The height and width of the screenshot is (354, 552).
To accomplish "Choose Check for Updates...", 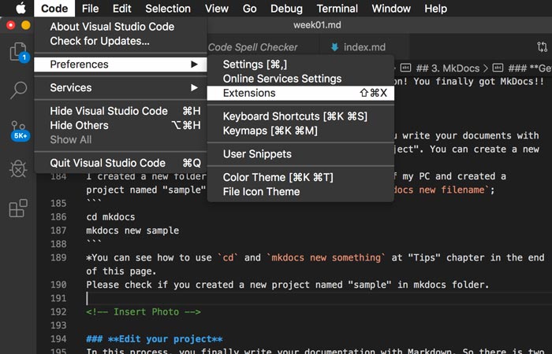I will [121, 41].
